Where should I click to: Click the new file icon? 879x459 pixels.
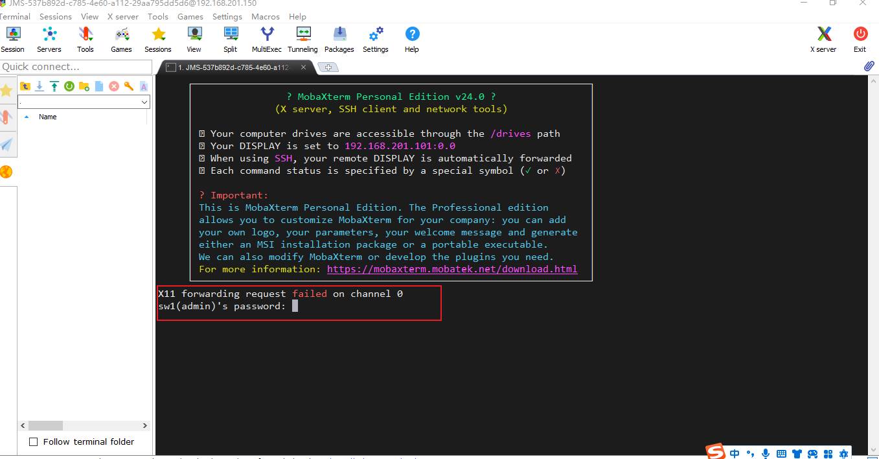99,86
